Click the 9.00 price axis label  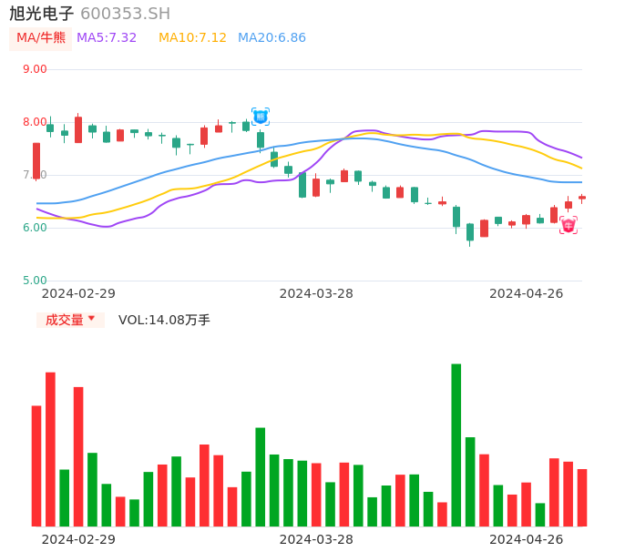(x=35, y=69)
